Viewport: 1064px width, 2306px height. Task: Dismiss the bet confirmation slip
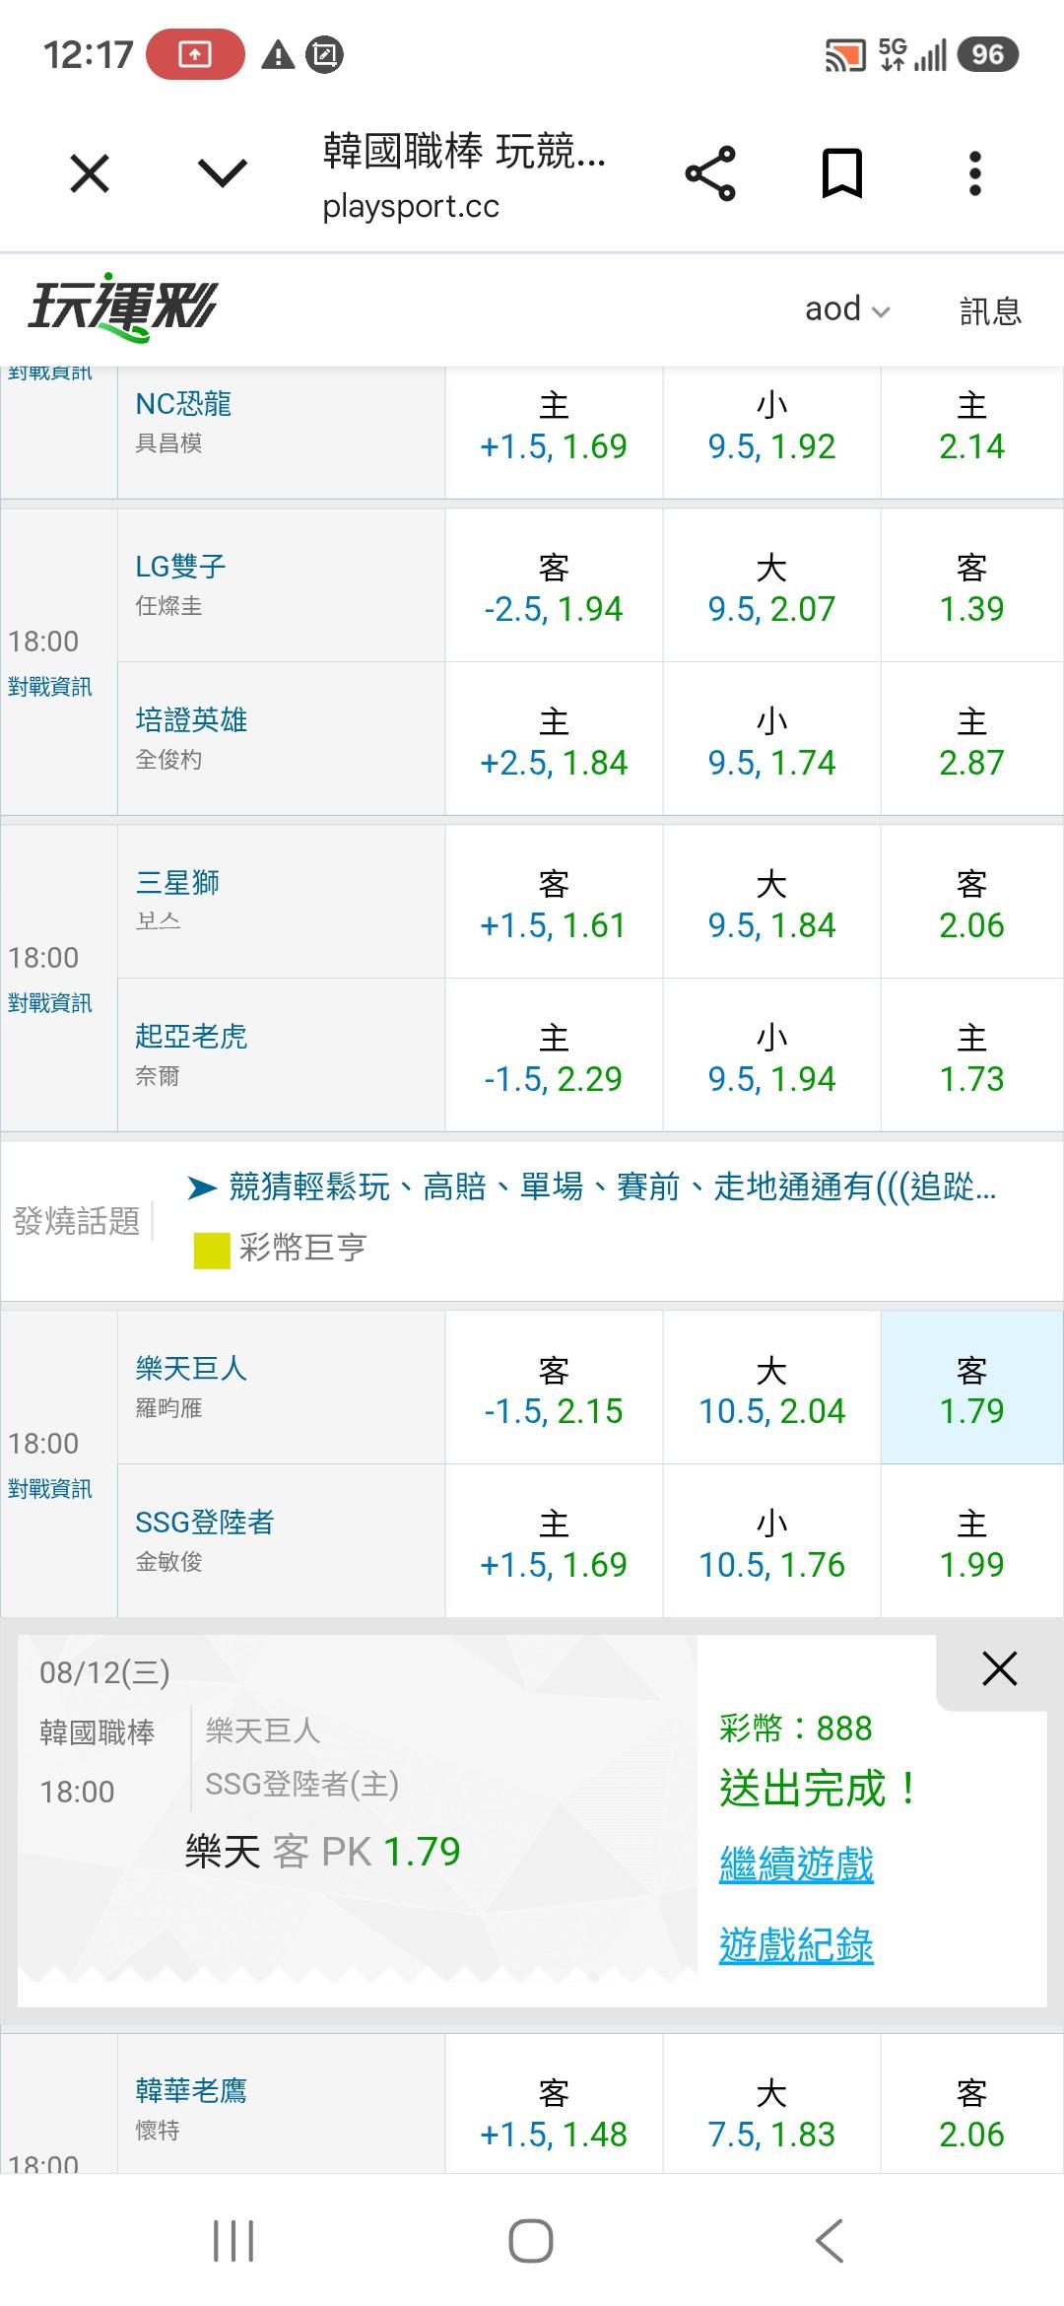[x=999, y=1669]
